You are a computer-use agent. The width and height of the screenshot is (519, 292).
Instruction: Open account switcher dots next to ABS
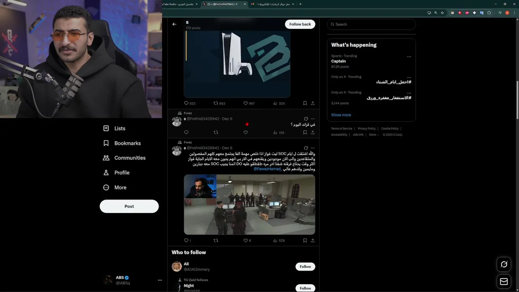[x=160, y=280]
